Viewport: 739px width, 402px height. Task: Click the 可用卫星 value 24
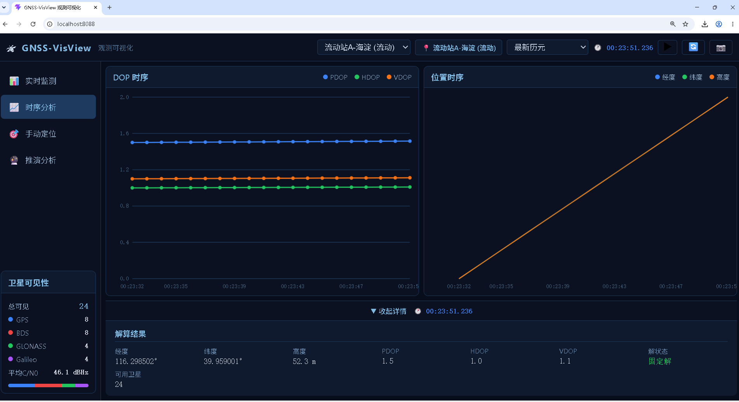[x=119, y=384]
